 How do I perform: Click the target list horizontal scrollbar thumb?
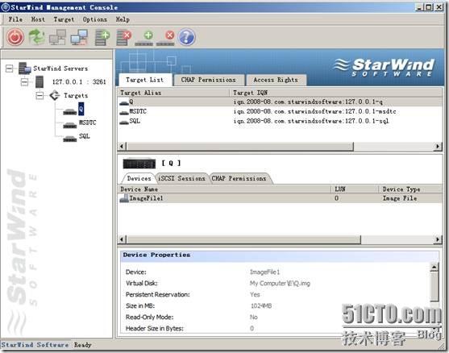(x=240, y=147)
